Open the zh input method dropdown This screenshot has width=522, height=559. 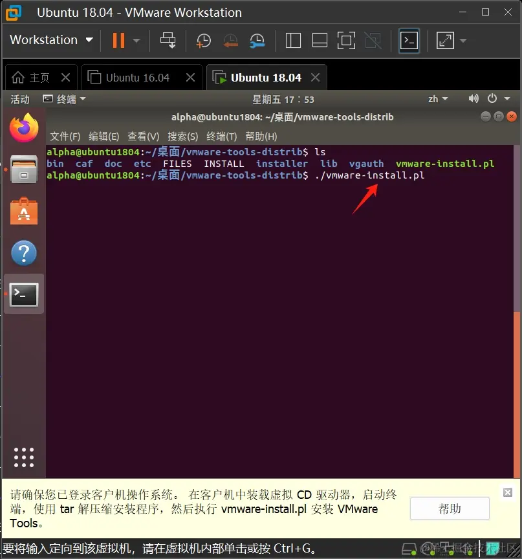point(438,99)
